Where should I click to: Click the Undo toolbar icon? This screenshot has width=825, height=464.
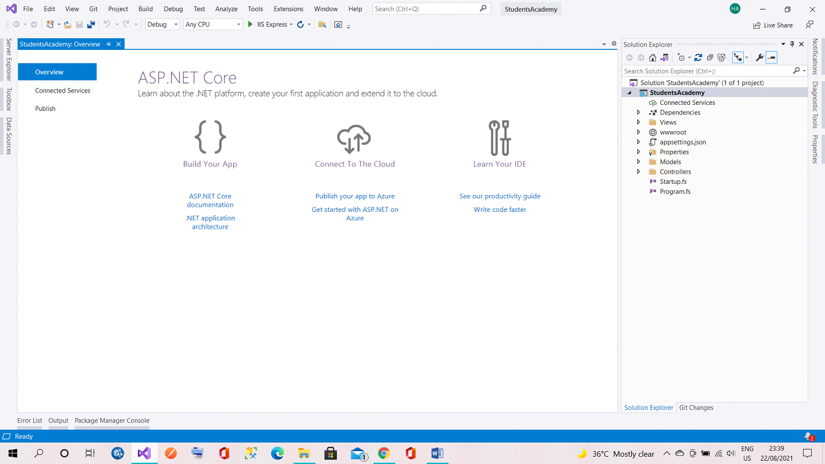click(x=106, y=25)
